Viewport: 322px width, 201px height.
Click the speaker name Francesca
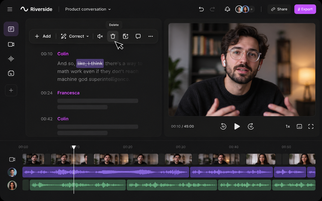point(68,93)
